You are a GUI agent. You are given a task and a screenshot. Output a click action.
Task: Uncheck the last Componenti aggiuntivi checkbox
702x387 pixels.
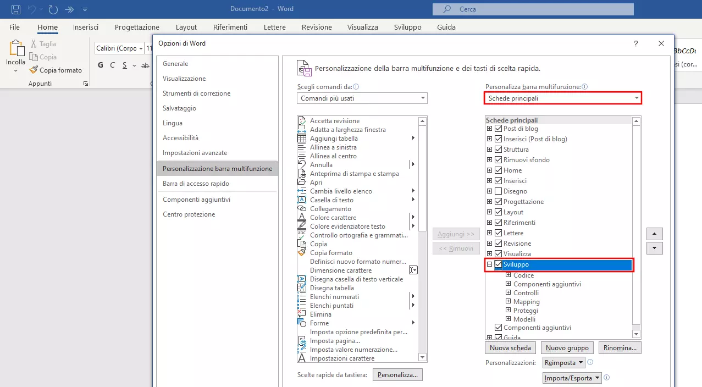(498, 328)
